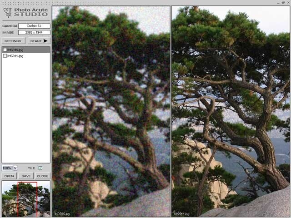Click the arrow icon on START
This screenshot has height=218, width=291.
(45, 41)
